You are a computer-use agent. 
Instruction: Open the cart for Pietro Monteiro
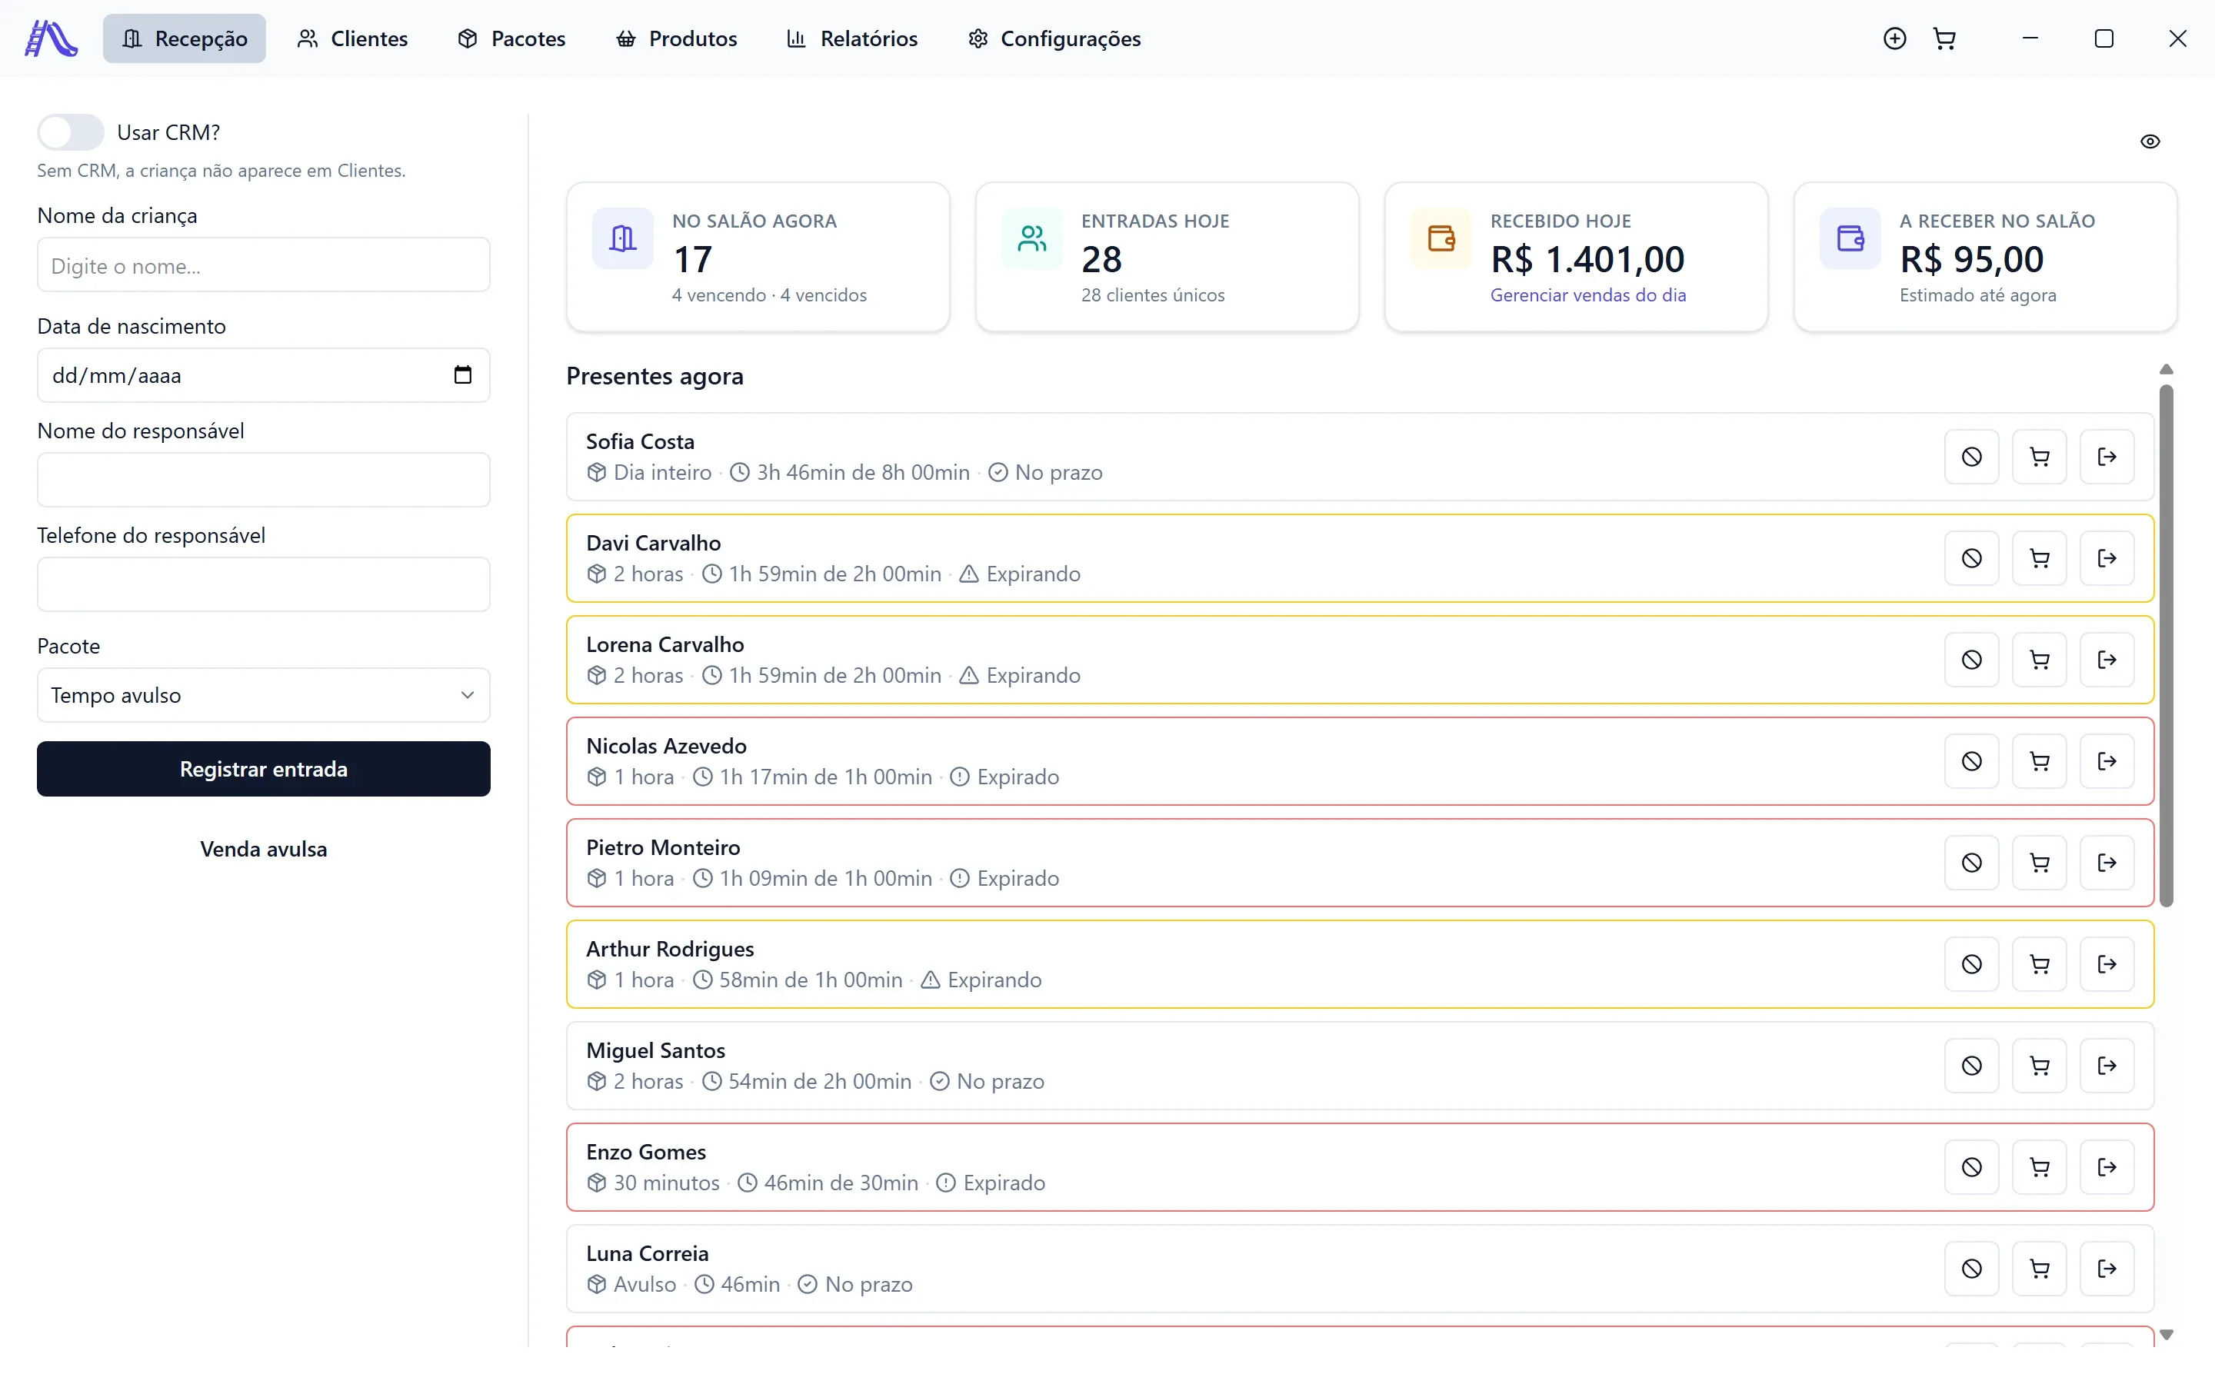click(x=2040, y=863)
